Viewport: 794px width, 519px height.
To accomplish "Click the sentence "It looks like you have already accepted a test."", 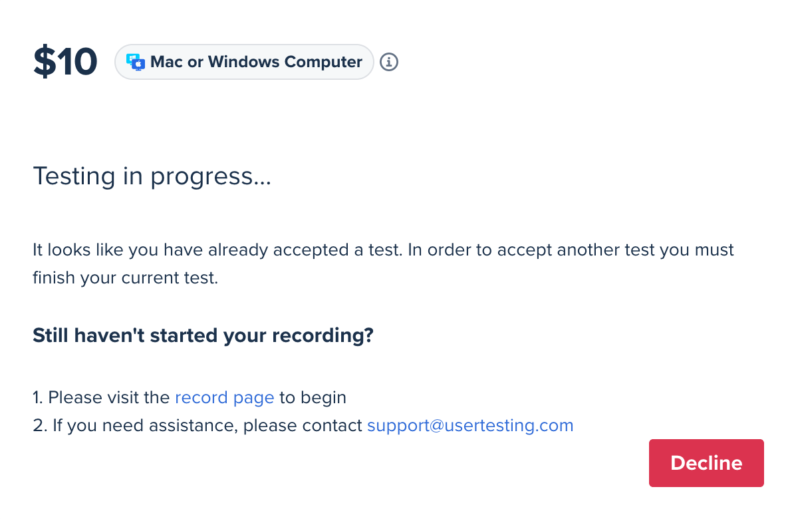I will (x=217, y=250).
